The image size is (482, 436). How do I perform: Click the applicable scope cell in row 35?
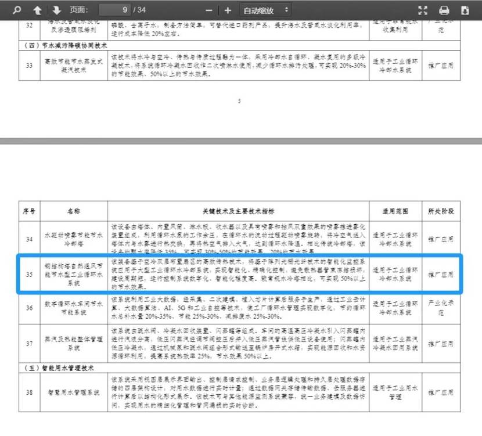395,274
